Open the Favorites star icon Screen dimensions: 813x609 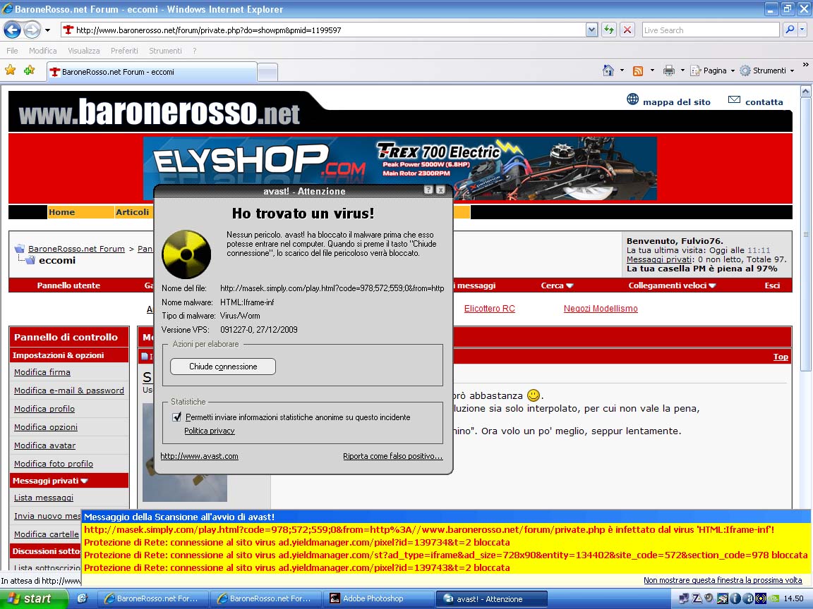(x=10, y=70)
